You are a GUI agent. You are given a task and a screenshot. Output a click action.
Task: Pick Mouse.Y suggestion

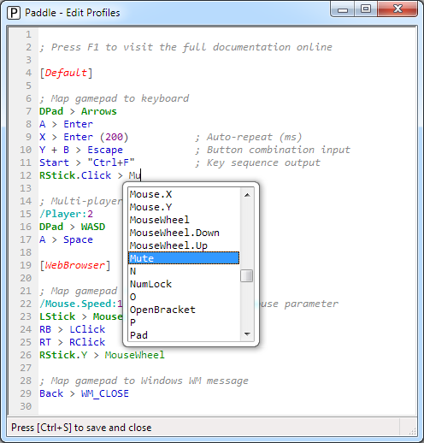(x=184, y=207)
